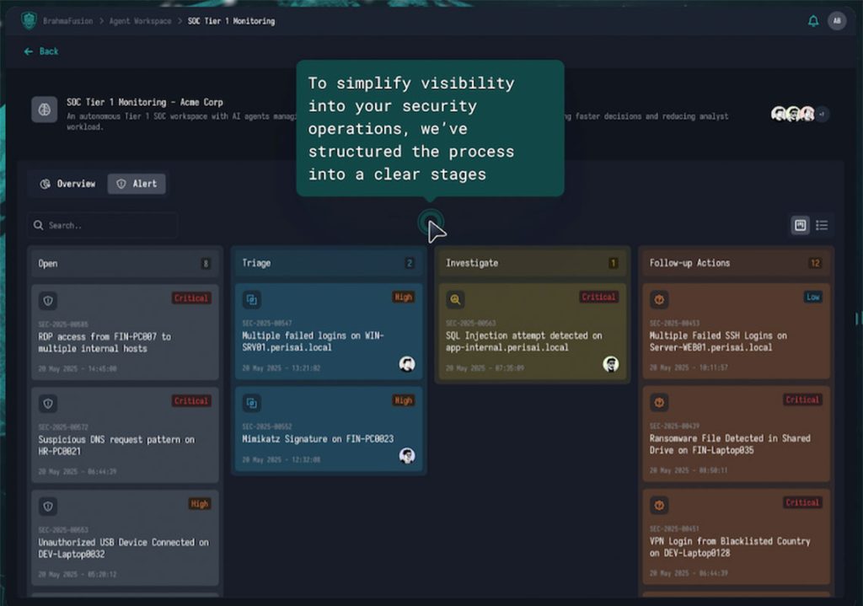Click the pulsing tour hotspot marker
The height and width of the screenshot is (606, 863).
(431, 223)
